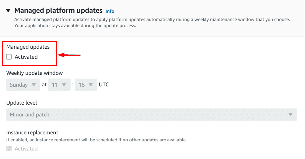Open the hour dropdown showing 11
The height and width of the screenshot is (159, 305).
(59, 85)
